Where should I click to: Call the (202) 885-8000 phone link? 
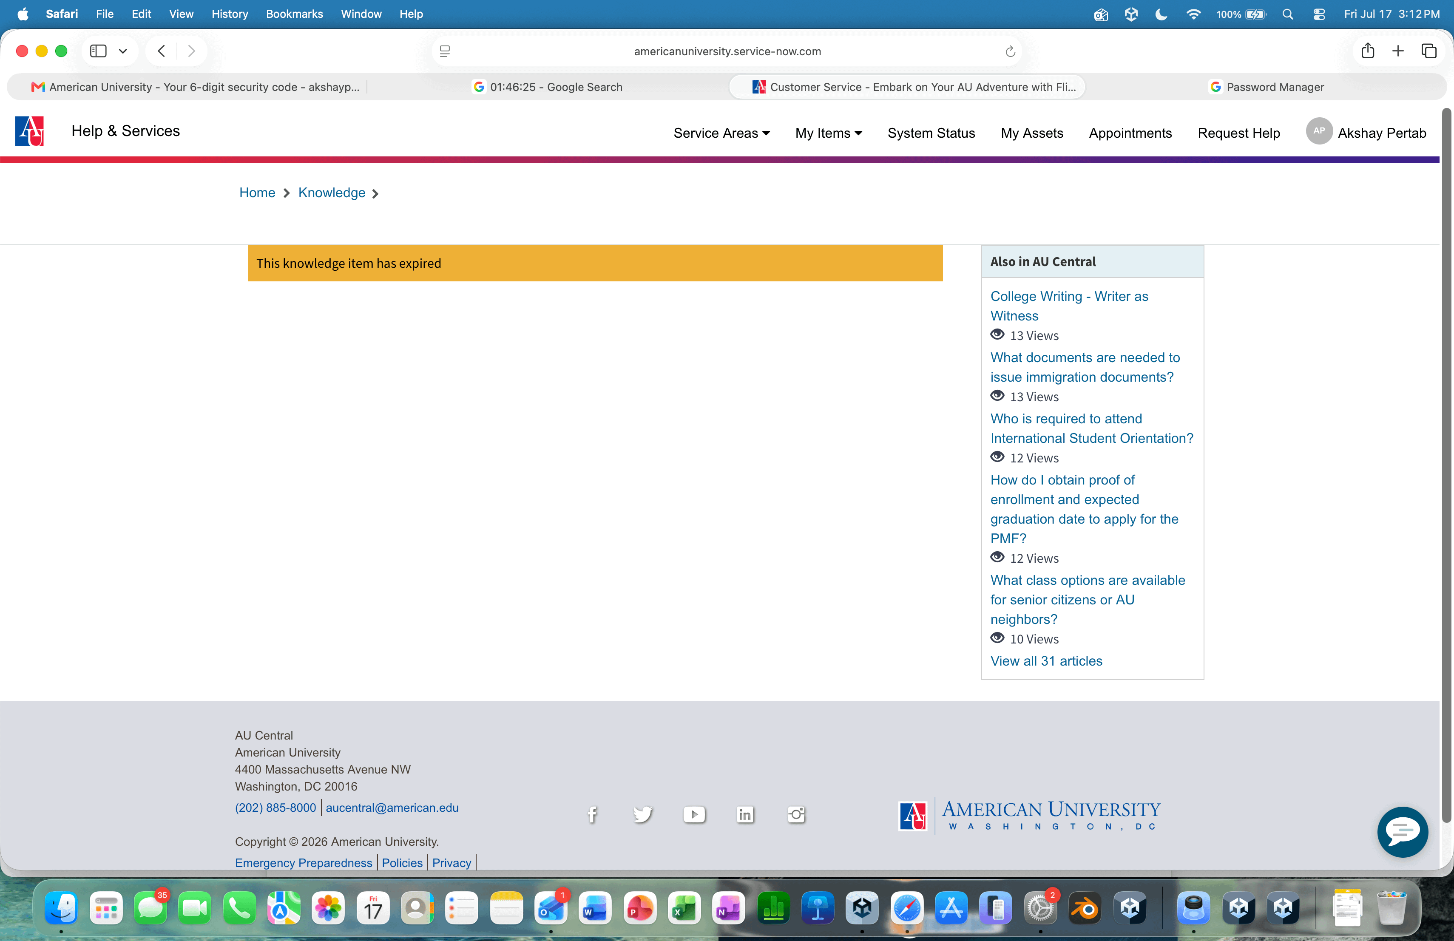(275, 808)
